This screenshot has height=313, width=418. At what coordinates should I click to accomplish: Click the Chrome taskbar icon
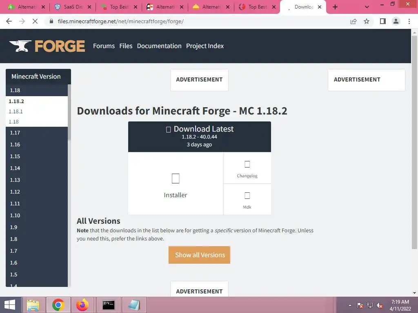[58, 305]
